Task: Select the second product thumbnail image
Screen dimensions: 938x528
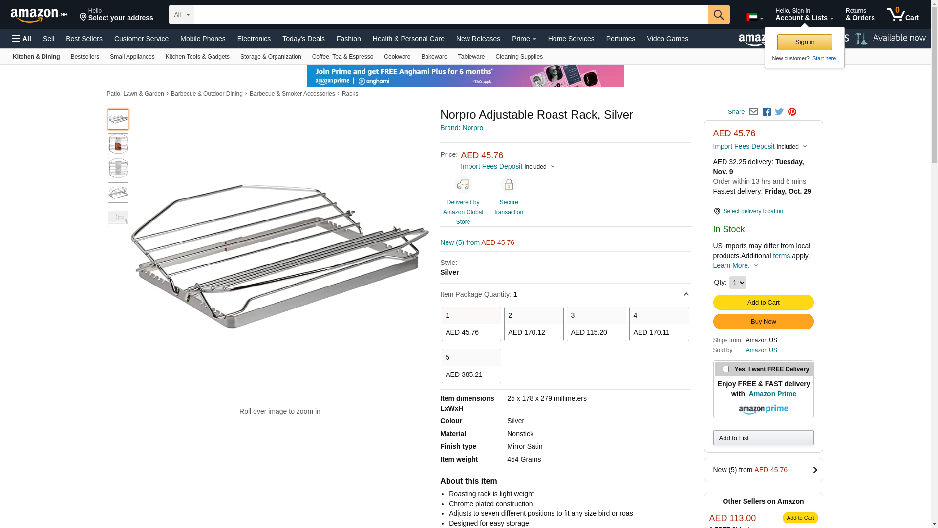Action: coord(118,144)
